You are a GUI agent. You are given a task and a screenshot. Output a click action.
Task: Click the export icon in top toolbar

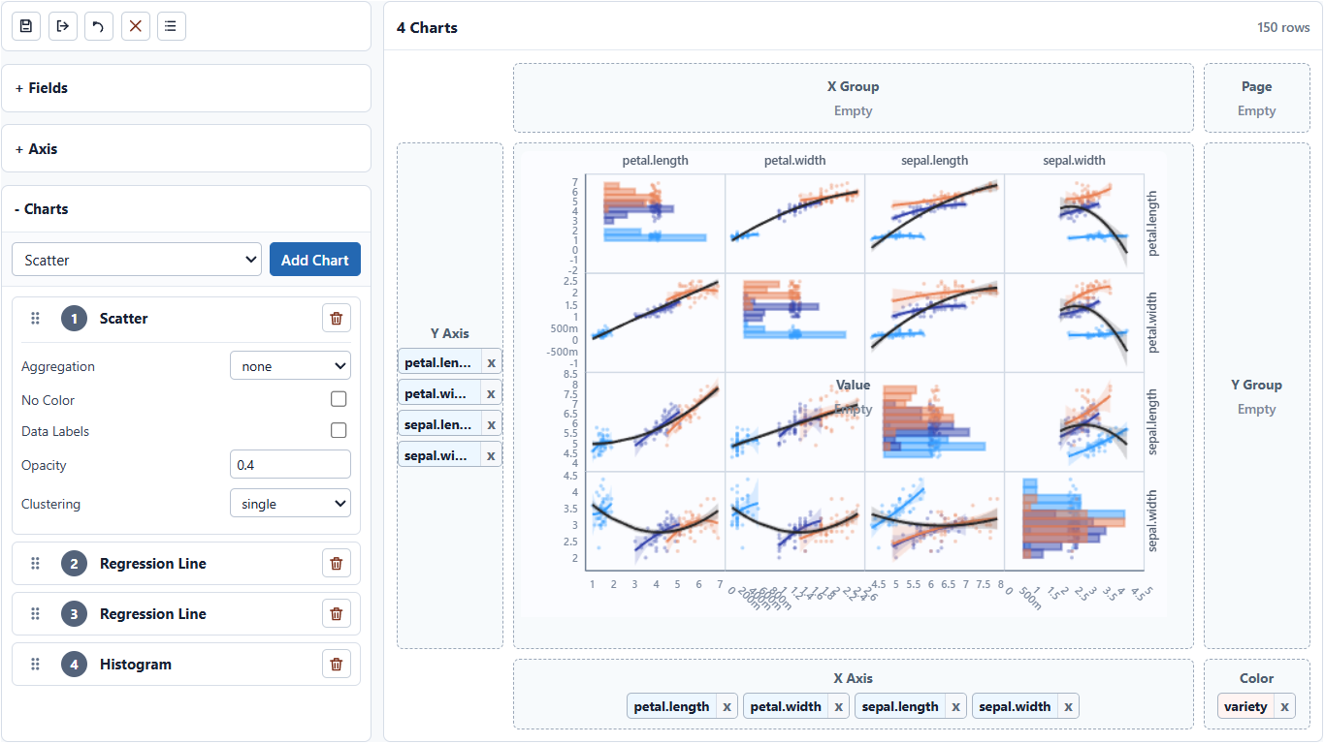63,26
